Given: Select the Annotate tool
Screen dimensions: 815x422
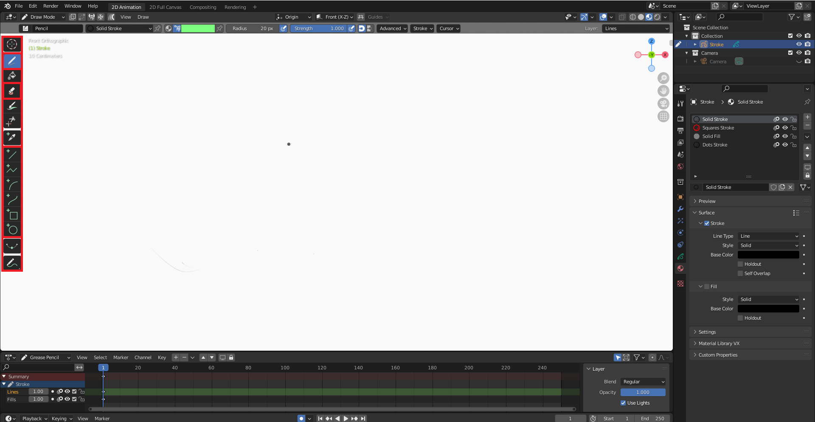Looking at the screenshot, I should pos(12,263).
